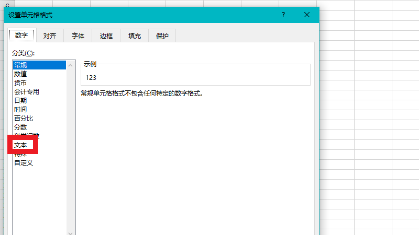
Task: Select 会计专用 category
Action: (x=27, y=92)
